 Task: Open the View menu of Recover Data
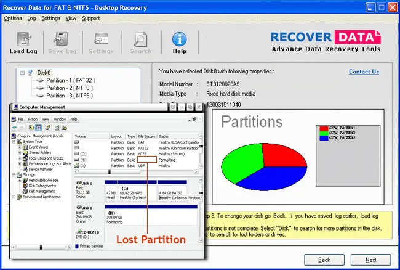click(71, 18)
